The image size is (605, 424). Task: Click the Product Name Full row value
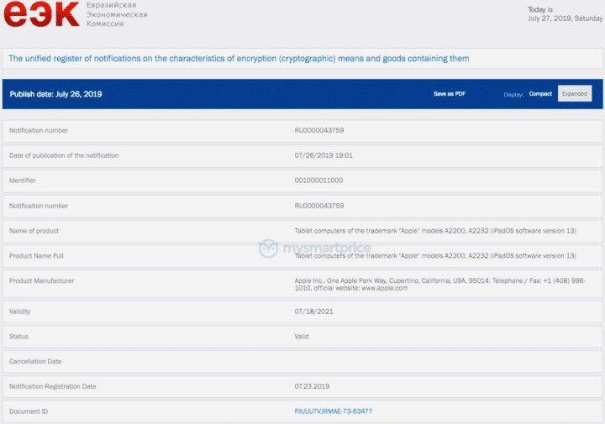(x=435, y=255)
